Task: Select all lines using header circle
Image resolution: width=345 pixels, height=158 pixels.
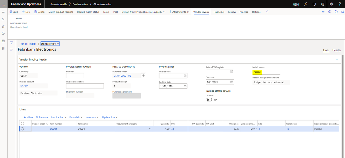Action: [22, 124]
